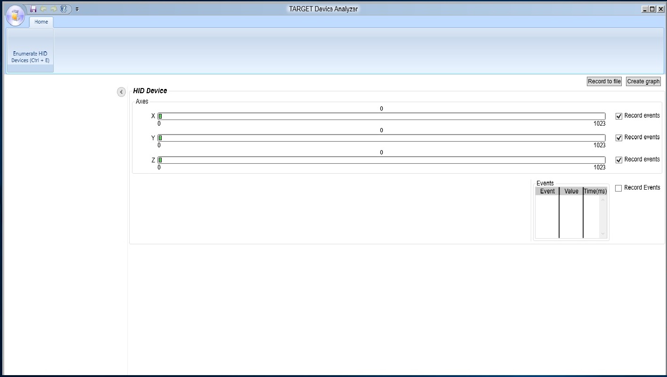This screenshot has width=667, height=377.
Task: Click the events table scroll up arrow
Action: pyautogui.click(x=602, y=200)
